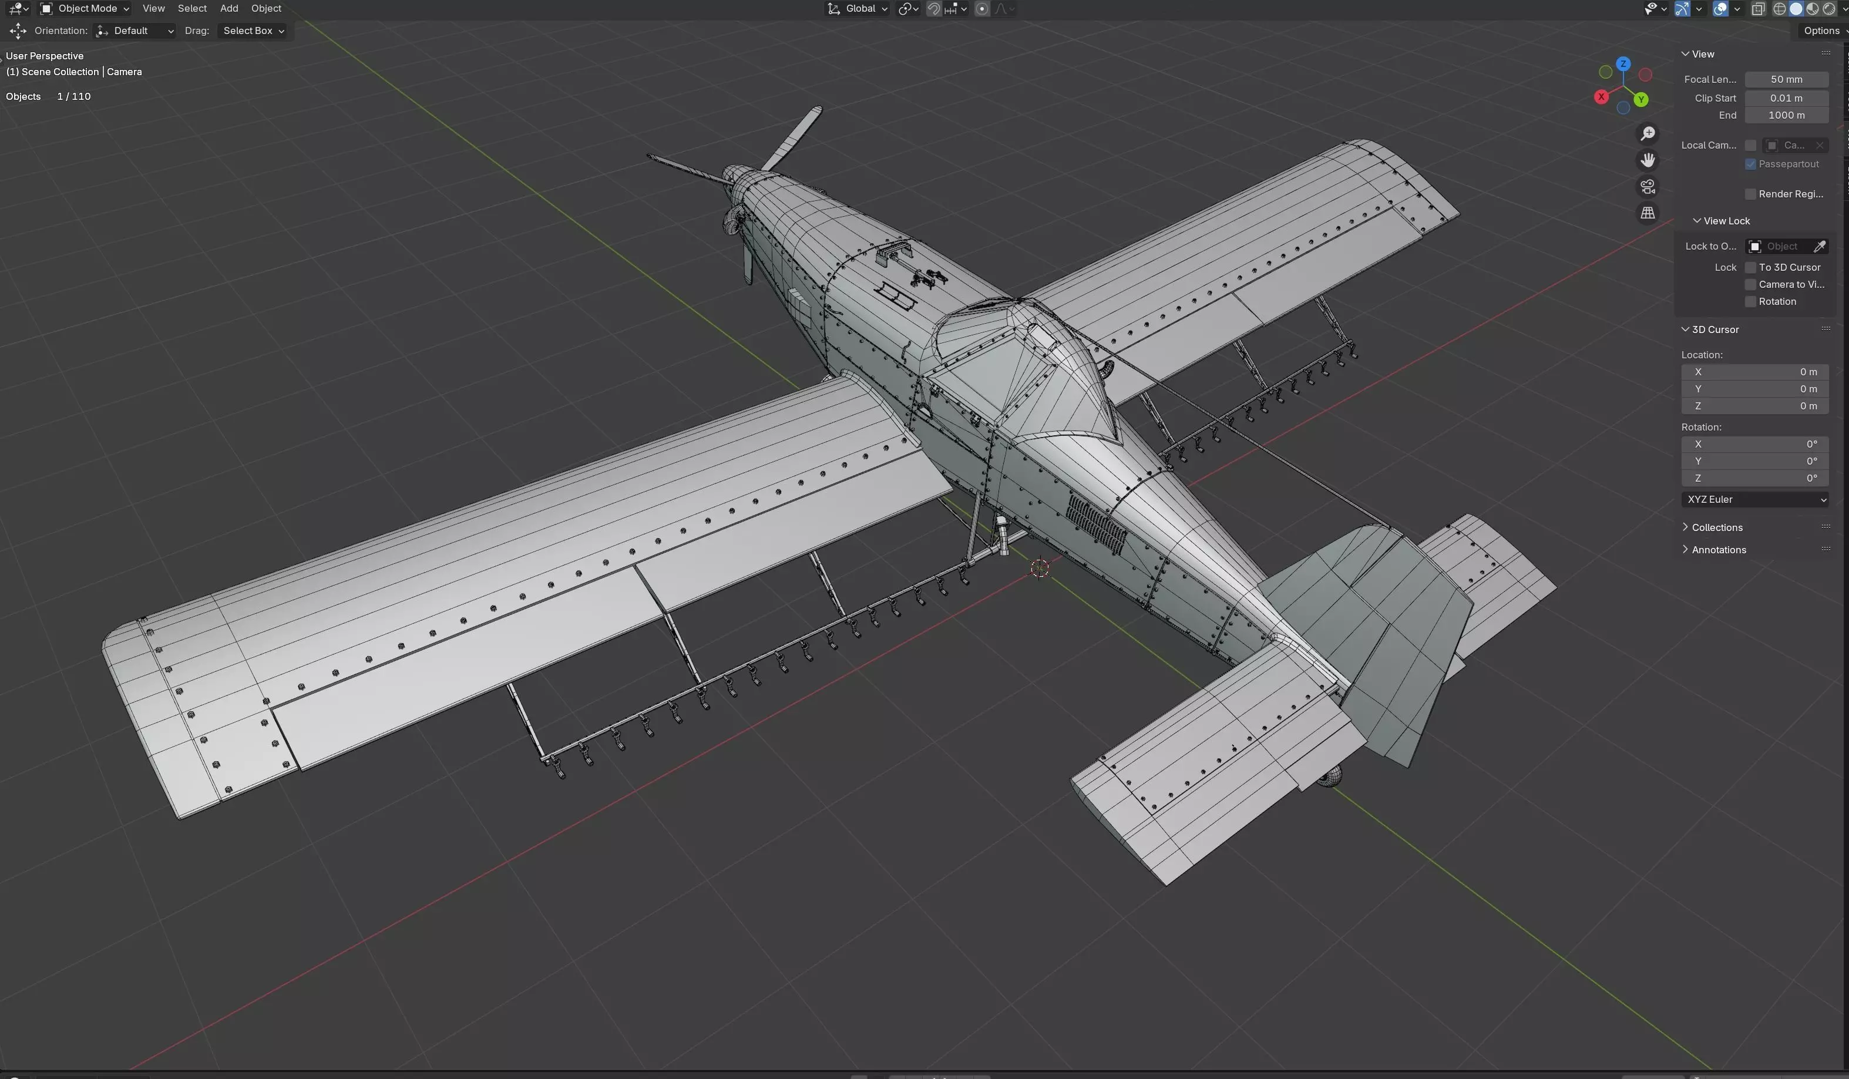Click the eyedropper in Lock to Object field
1849x1079 pixels.
[x=1820, y=247]
